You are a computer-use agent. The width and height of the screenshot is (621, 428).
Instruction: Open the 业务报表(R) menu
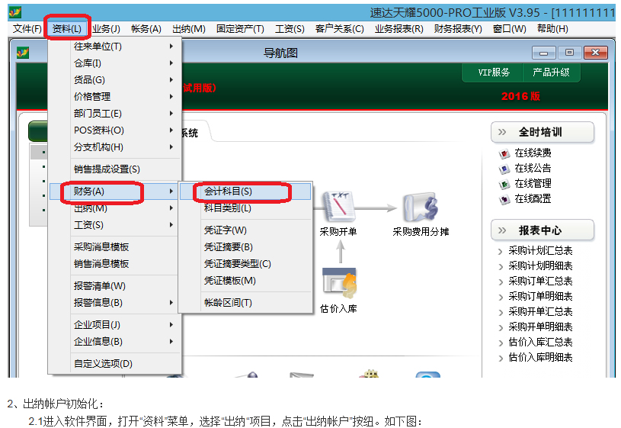399,29
